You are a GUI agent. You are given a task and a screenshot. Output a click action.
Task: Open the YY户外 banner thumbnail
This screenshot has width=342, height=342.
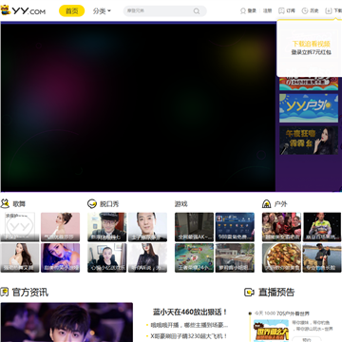click(x=309, y=108)
